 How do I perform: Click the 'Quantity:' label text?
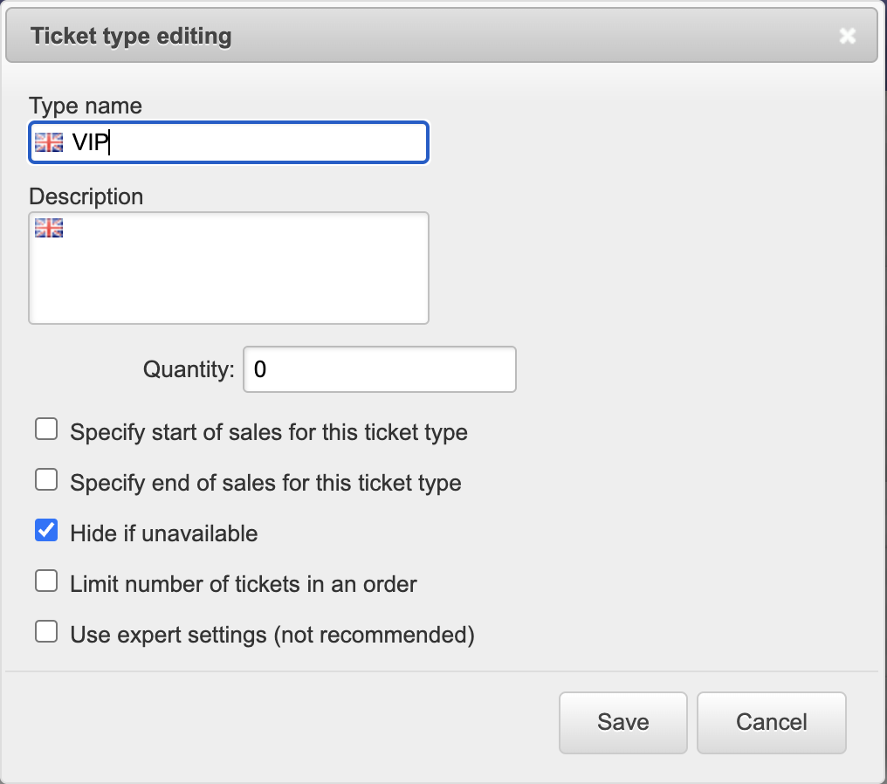pos(189,369)
